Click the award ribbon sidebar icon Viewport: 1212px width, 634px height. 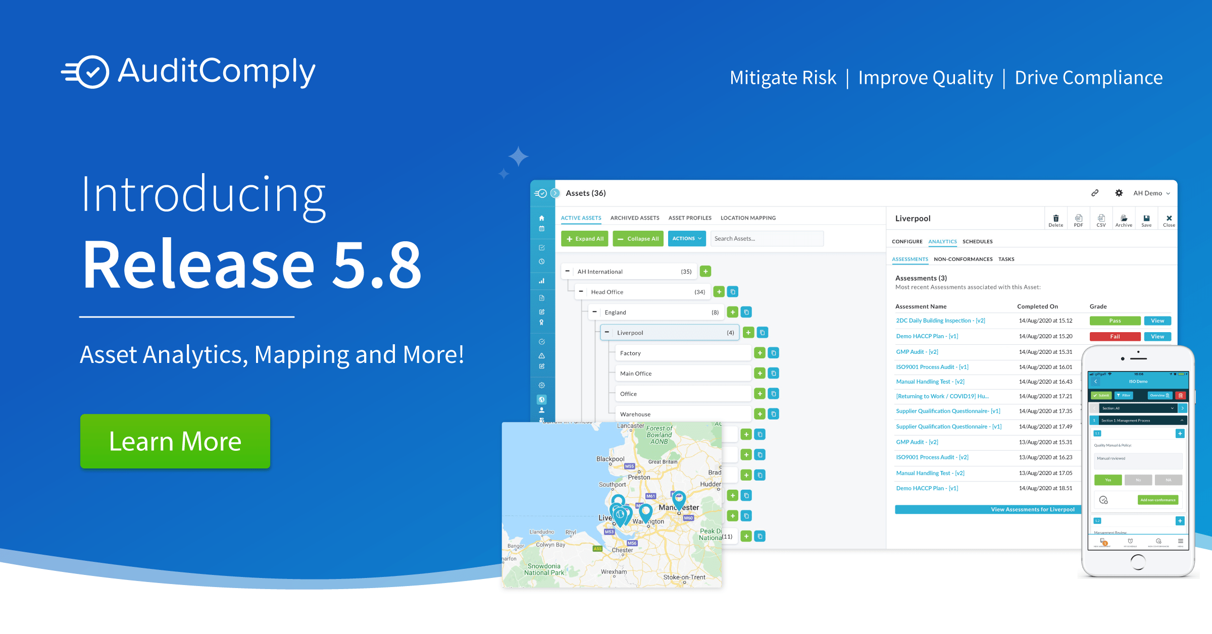click(541, 322)
